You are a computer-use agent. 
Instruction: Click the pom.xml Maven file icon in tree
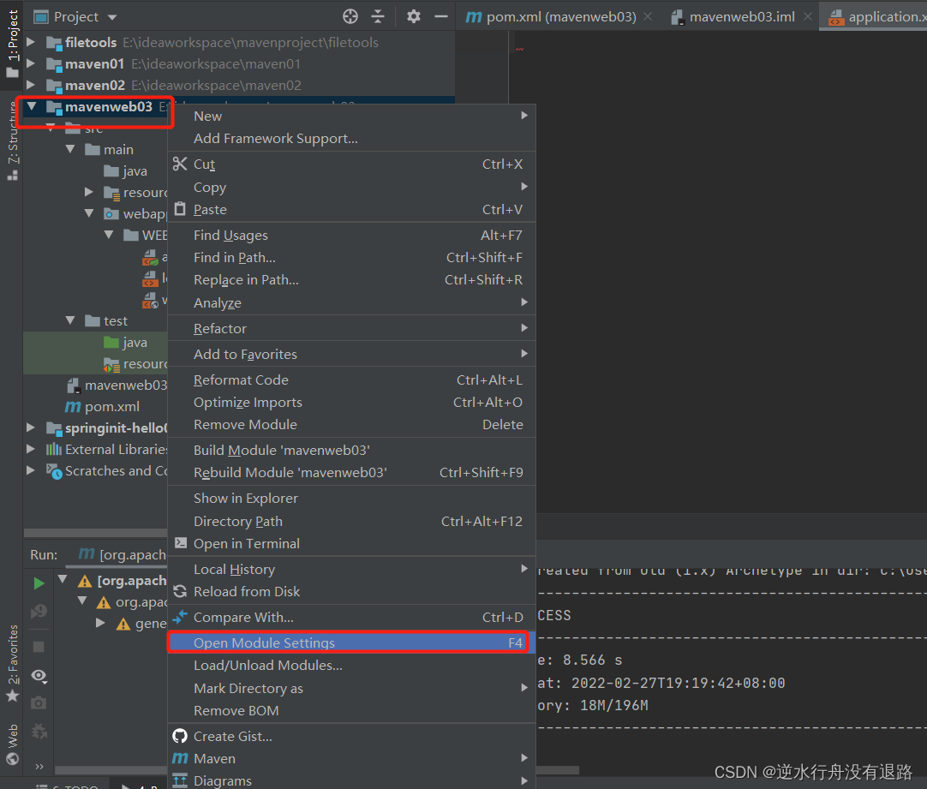click(73, 407)
